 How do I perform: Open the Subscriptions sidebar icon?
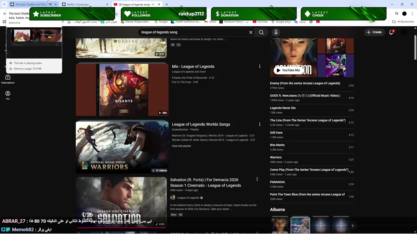8,79
